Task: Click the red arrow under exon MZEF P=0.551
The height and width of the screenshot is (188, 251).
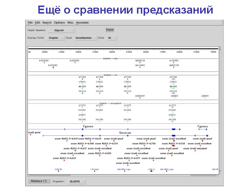Action: (x=106, y=146)
